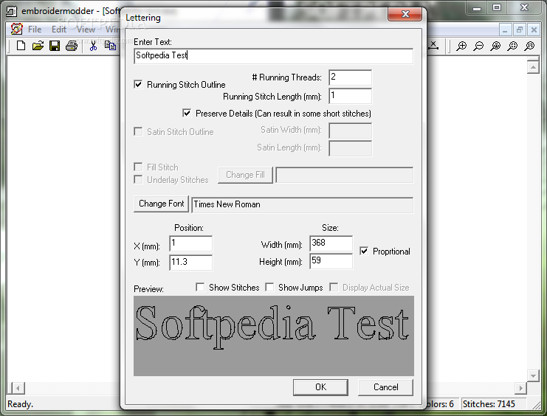This screenshot has width=547, height=416.
Task: Open the File menu
Action: coord(35,30)
